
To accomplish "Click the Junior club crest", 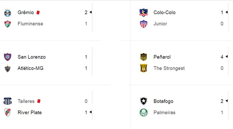I will pos(143,24).
